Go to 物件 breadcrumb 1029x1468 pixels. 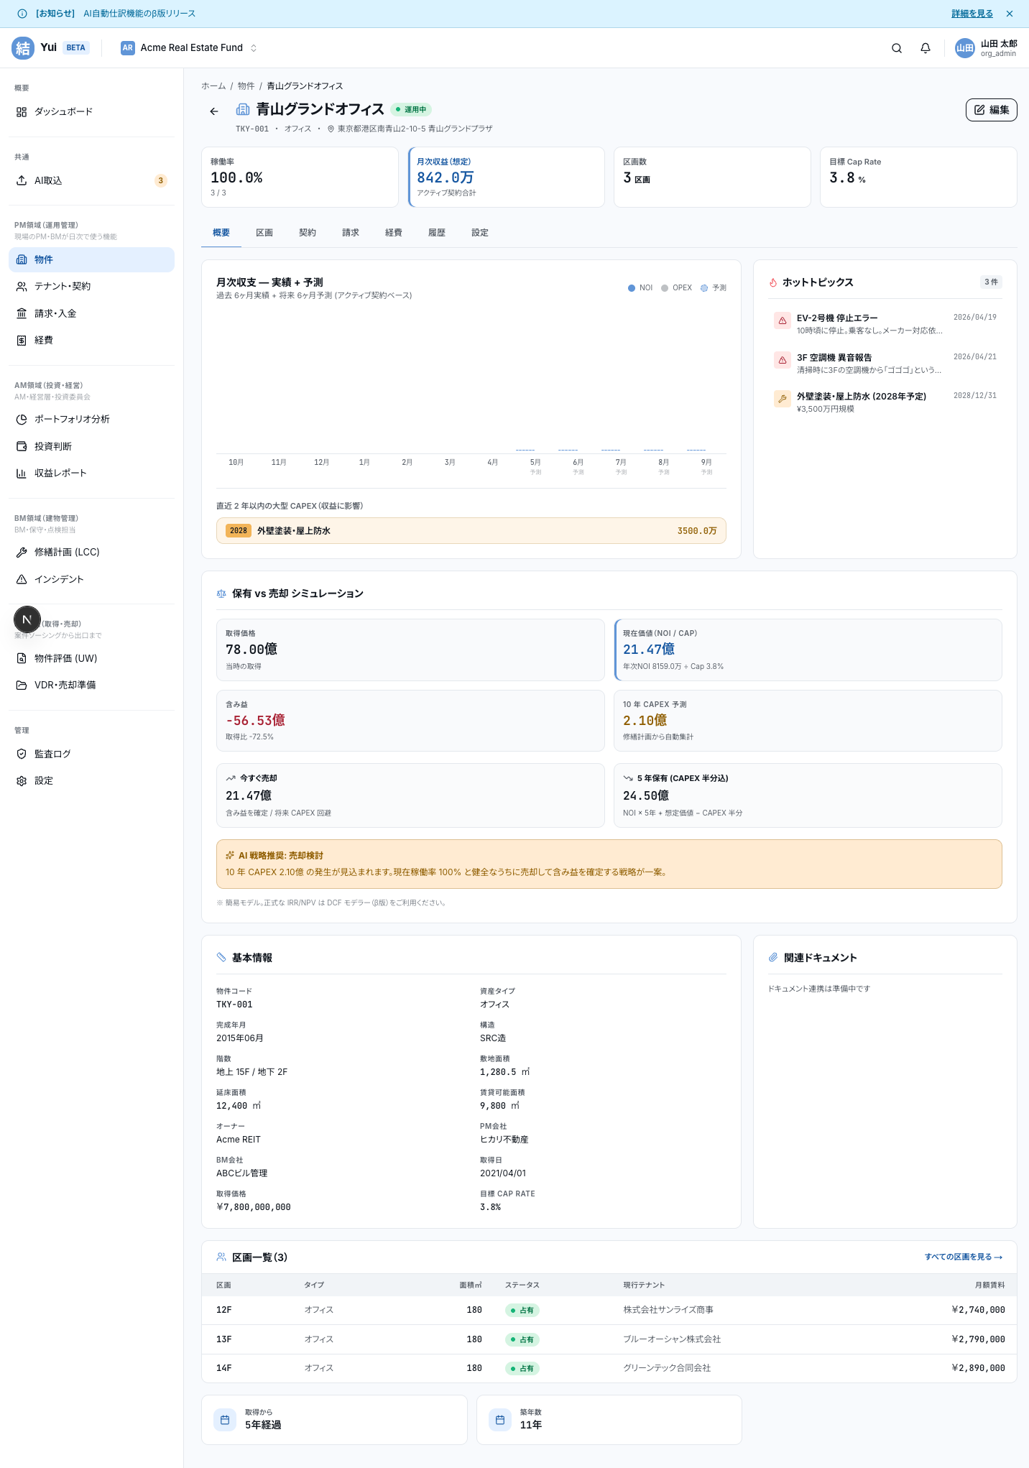click(246, 86)
